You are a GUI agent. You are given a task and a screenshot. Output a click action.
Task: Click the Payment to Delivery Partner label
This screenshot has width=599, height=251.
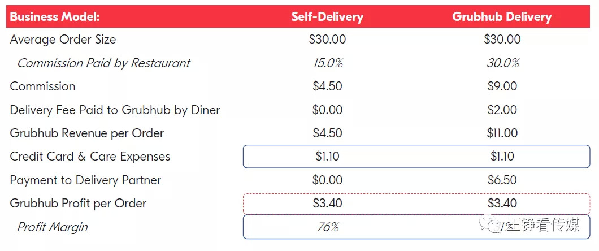click(x=85, y=180)
